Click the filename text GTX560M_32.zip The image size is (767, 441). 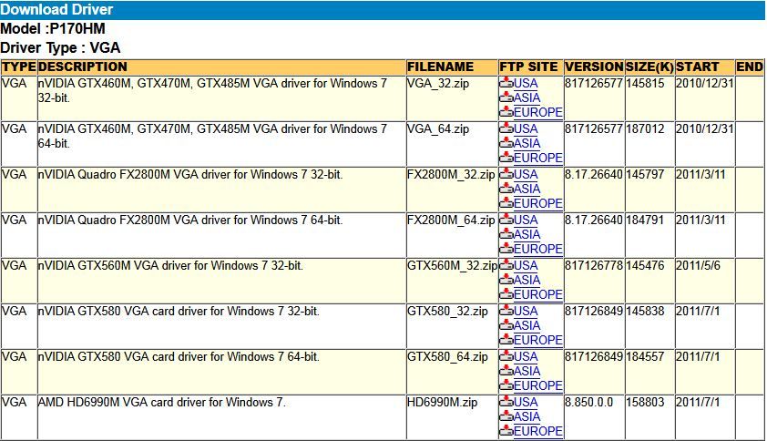click(x=453, y=266)
